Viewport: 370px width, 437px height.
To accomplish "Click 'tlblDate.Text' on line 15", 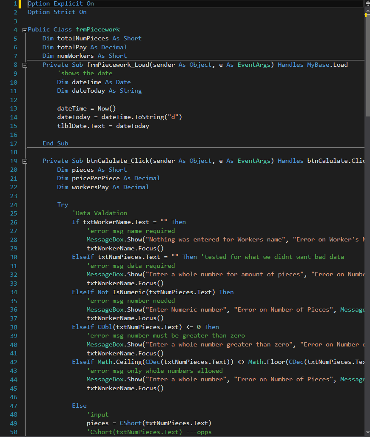I will click(81, 126).
